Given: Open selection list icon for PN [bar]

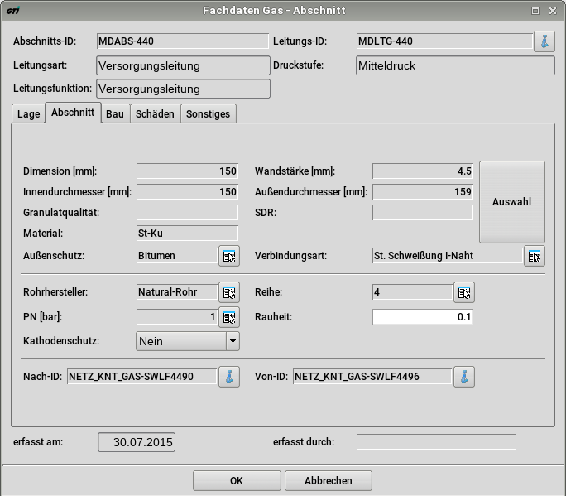Looking at the screenshot, I should pos(229,316).
